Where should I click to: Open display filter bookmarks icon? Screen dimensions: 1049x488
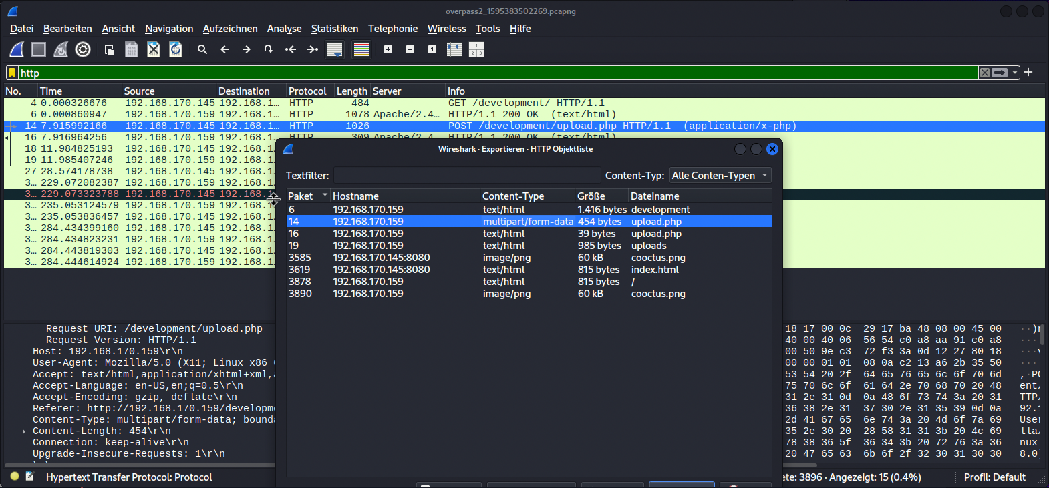coord(12,73)
